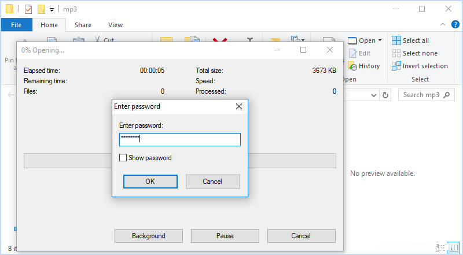The image size is (463, 255).
Task: Cancel the opening progress window
Action: click(x=301, y=236)
